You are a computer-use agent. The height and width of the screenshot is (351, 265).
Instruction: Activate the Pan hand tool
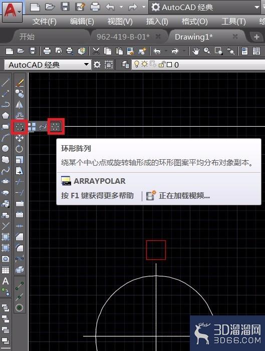[196, 51]
